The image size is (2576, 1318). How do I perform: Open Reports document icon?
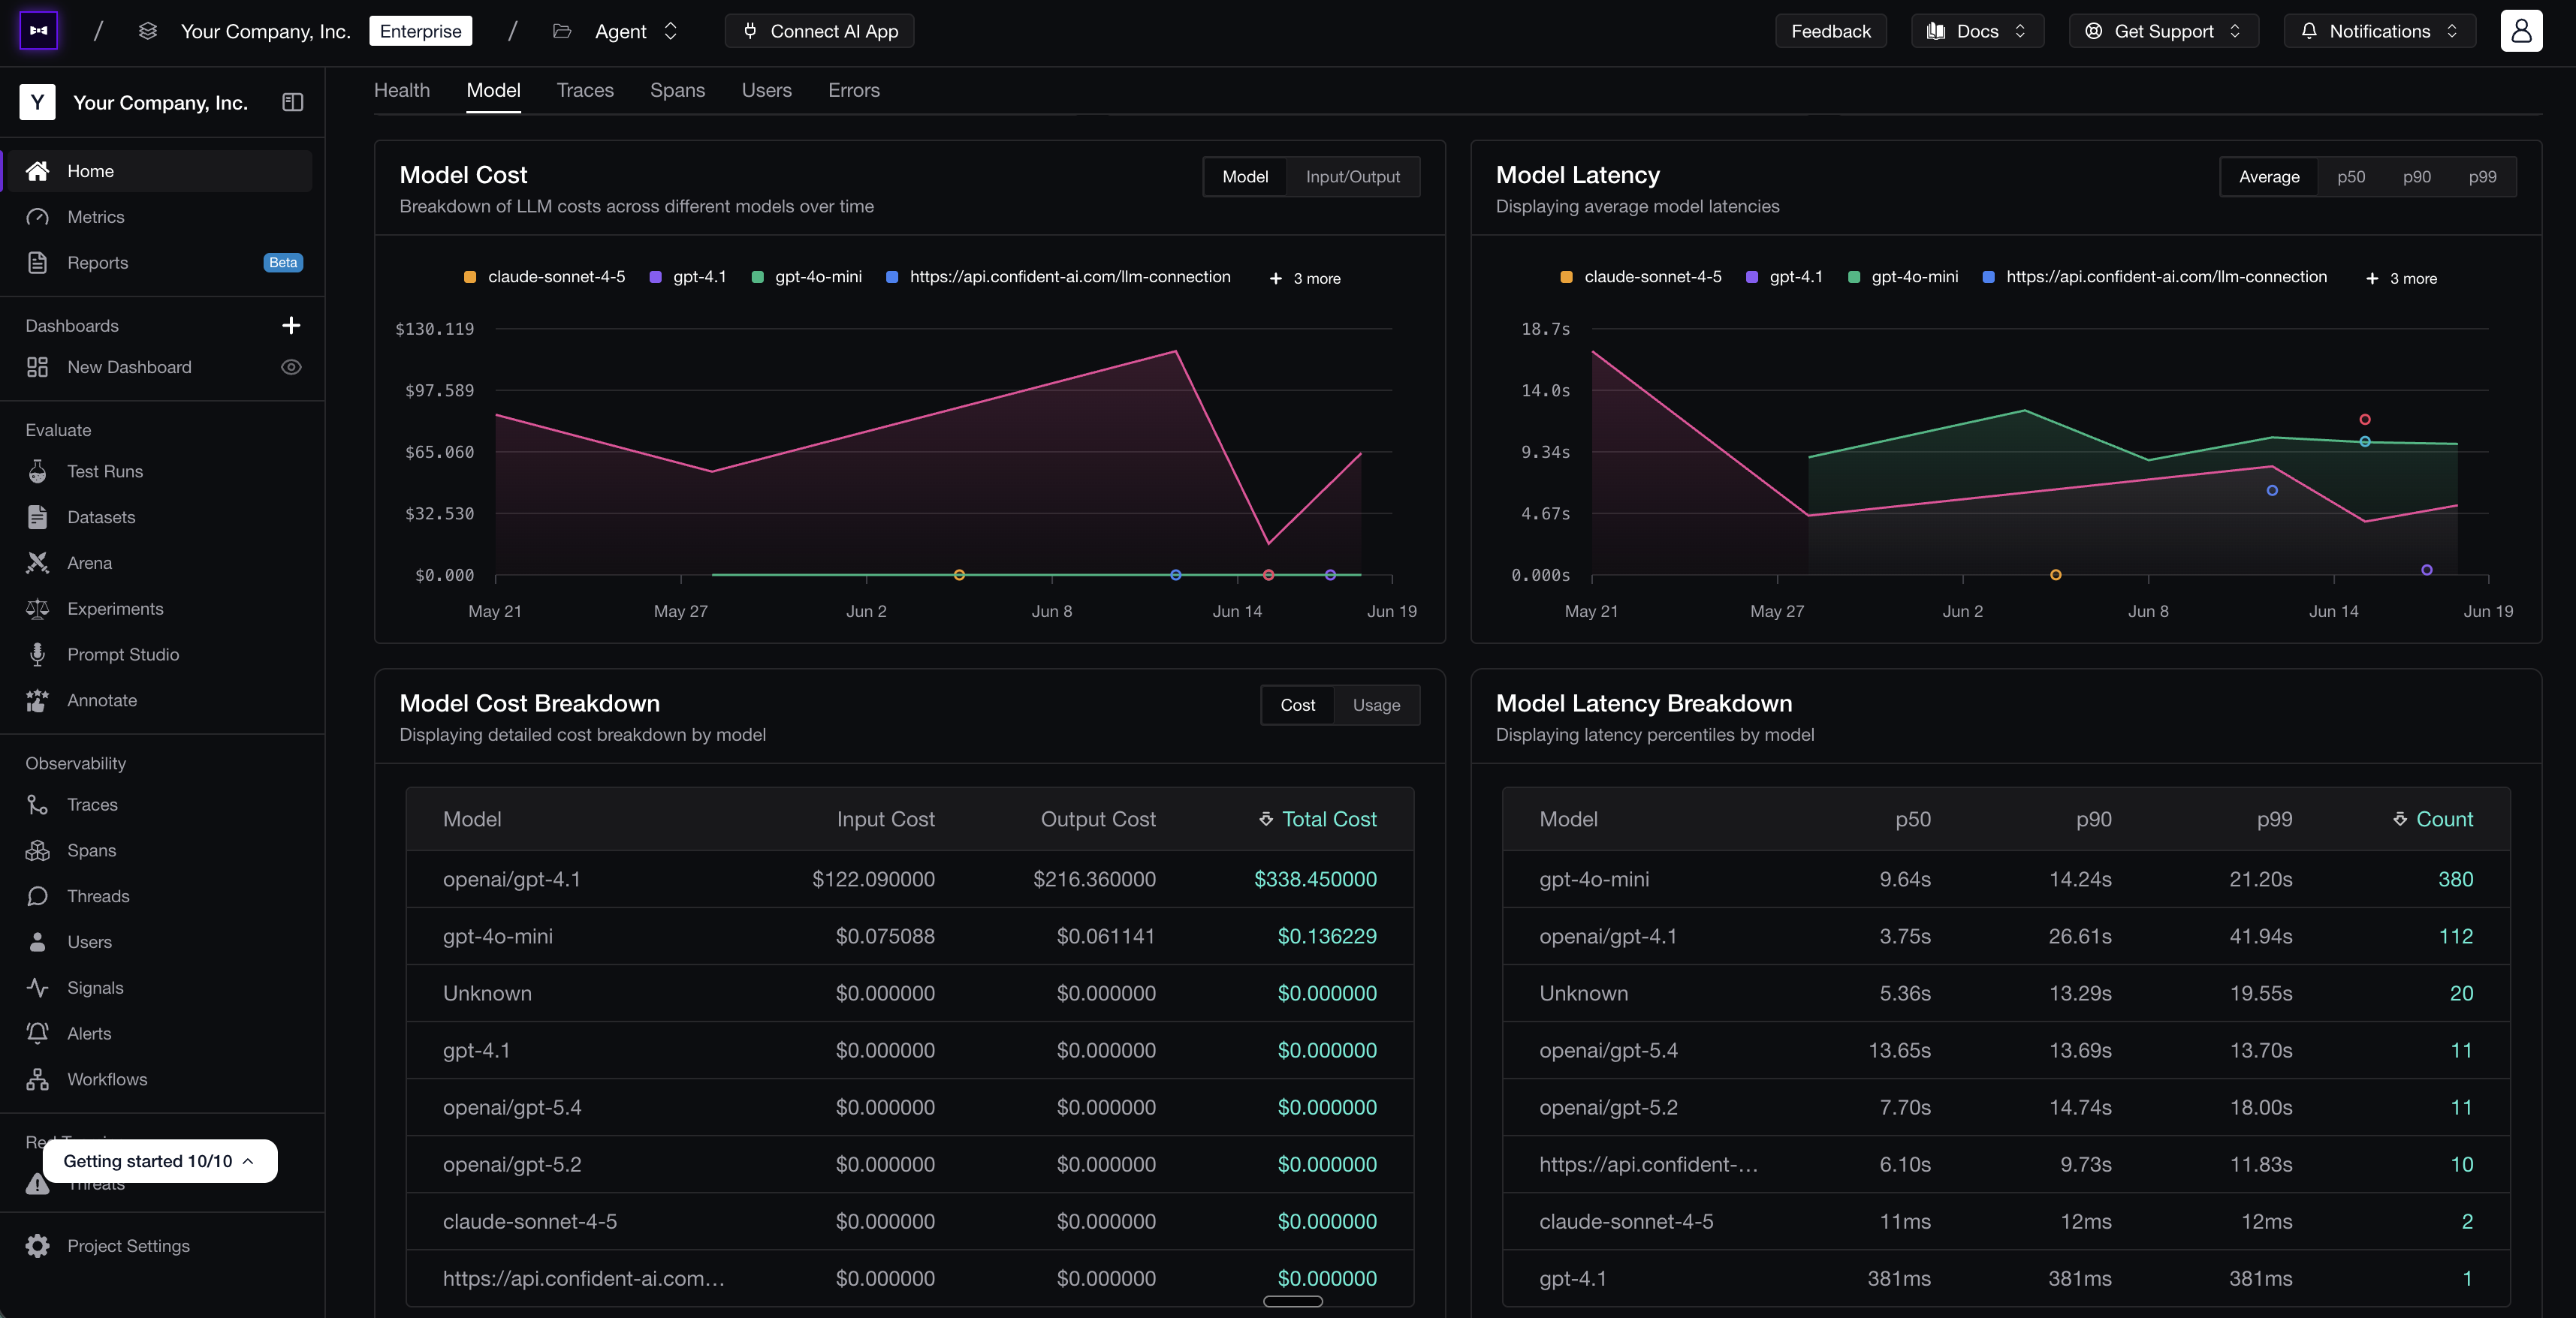[37, 263]
